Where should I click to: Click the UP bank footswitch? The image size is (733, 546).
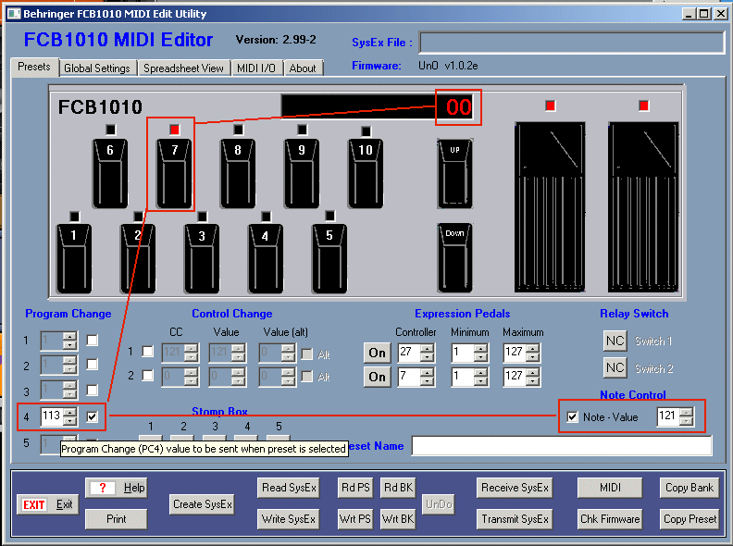click(x=454, y=173)
